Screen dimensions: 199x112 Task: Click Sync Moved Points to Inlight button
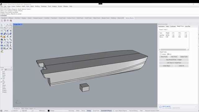(x=174, y=60)
